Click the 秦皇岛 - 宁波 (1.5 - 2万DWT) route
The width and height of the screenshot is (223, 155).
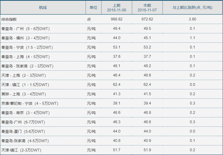tap(27, 47)
